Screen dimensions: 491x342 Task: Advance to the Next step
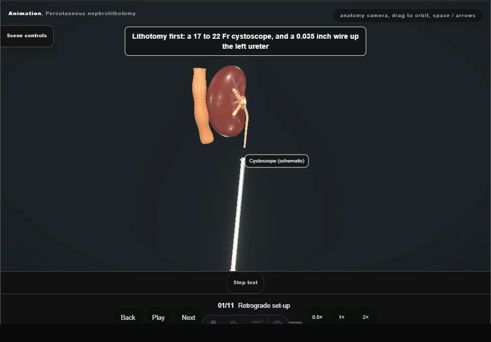(188, 317)
